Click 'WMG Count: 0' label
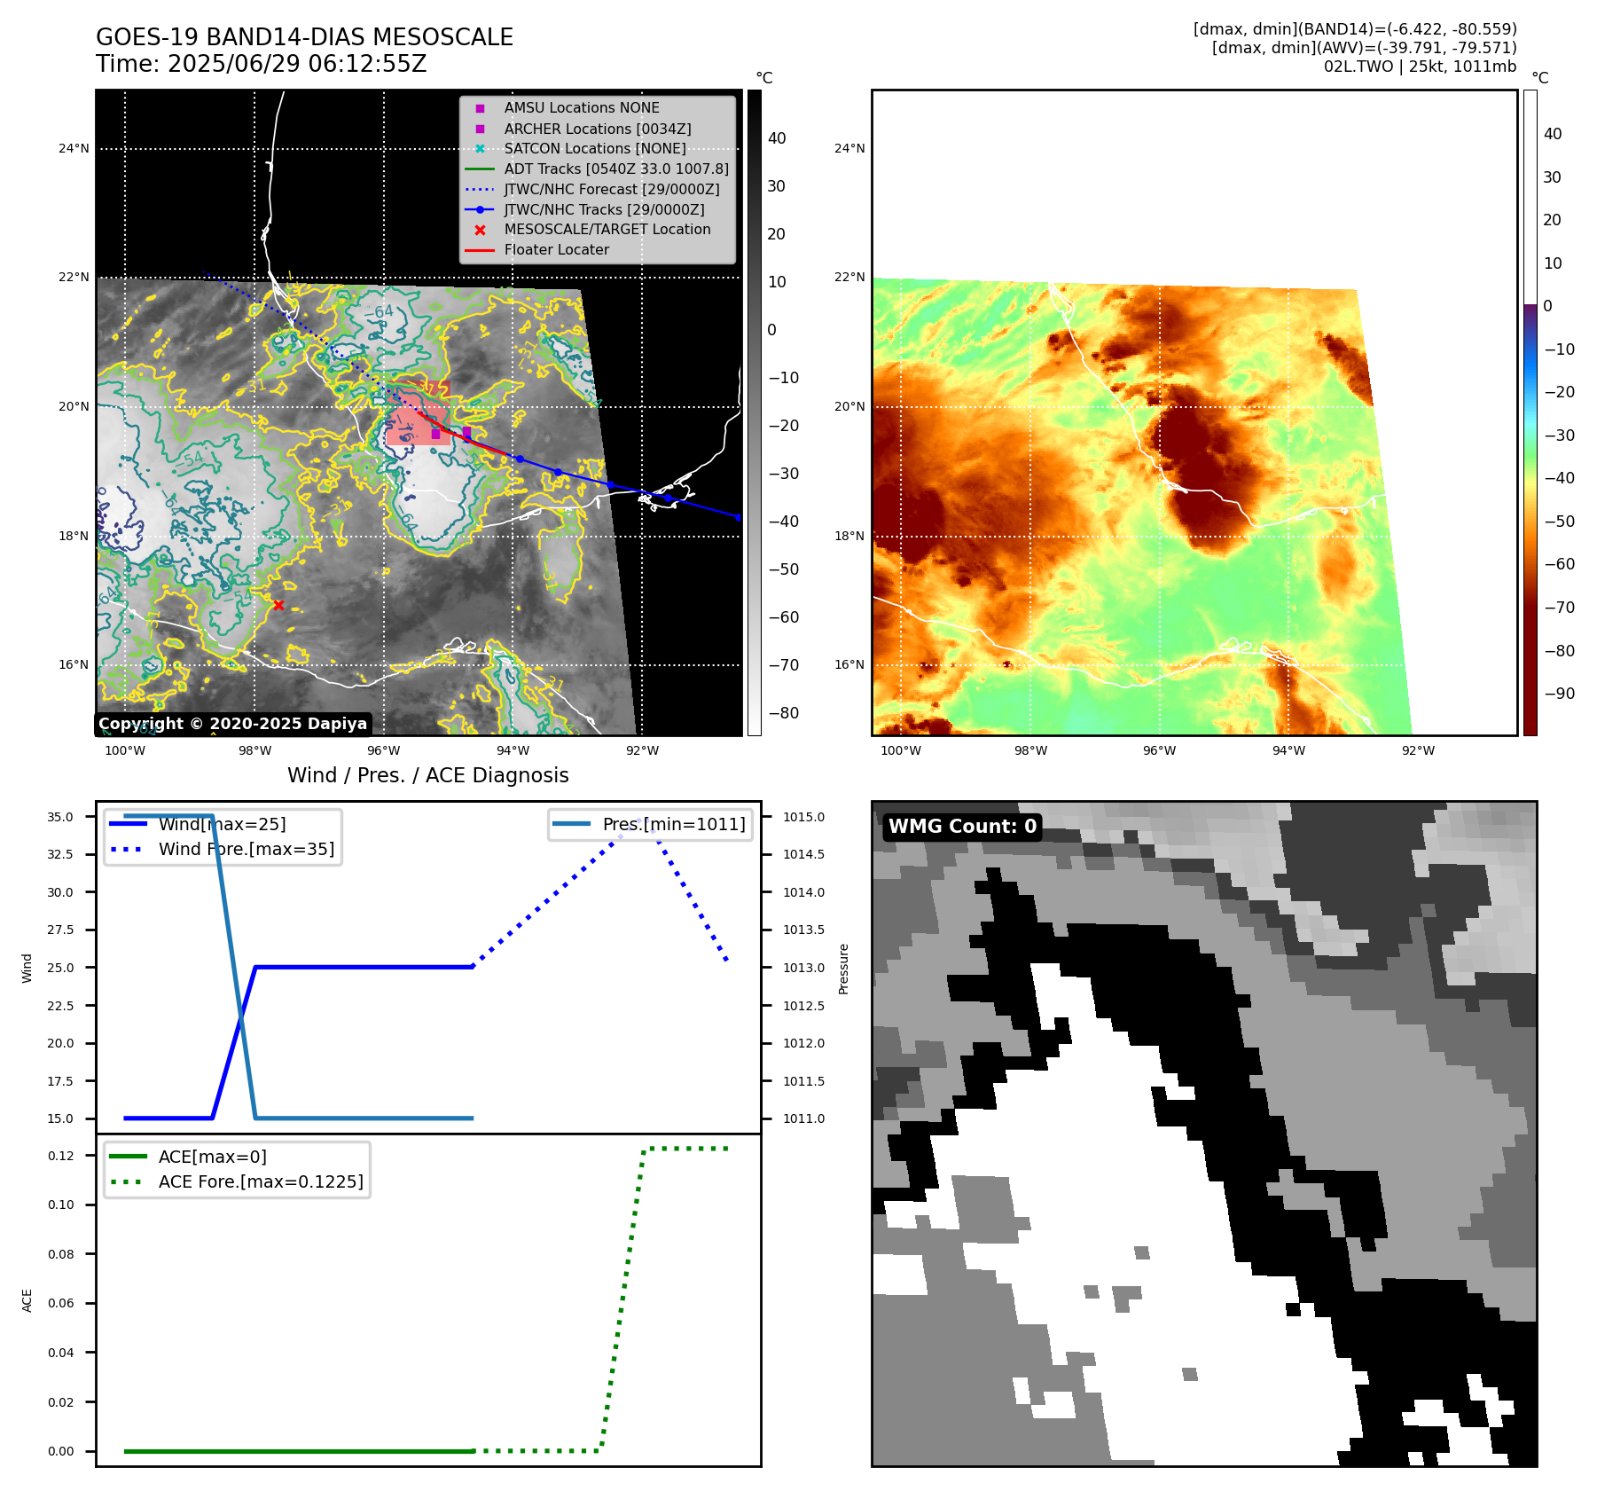Image resolution: width=1597 pixels, height=1499 pixels. pos(962,827)
